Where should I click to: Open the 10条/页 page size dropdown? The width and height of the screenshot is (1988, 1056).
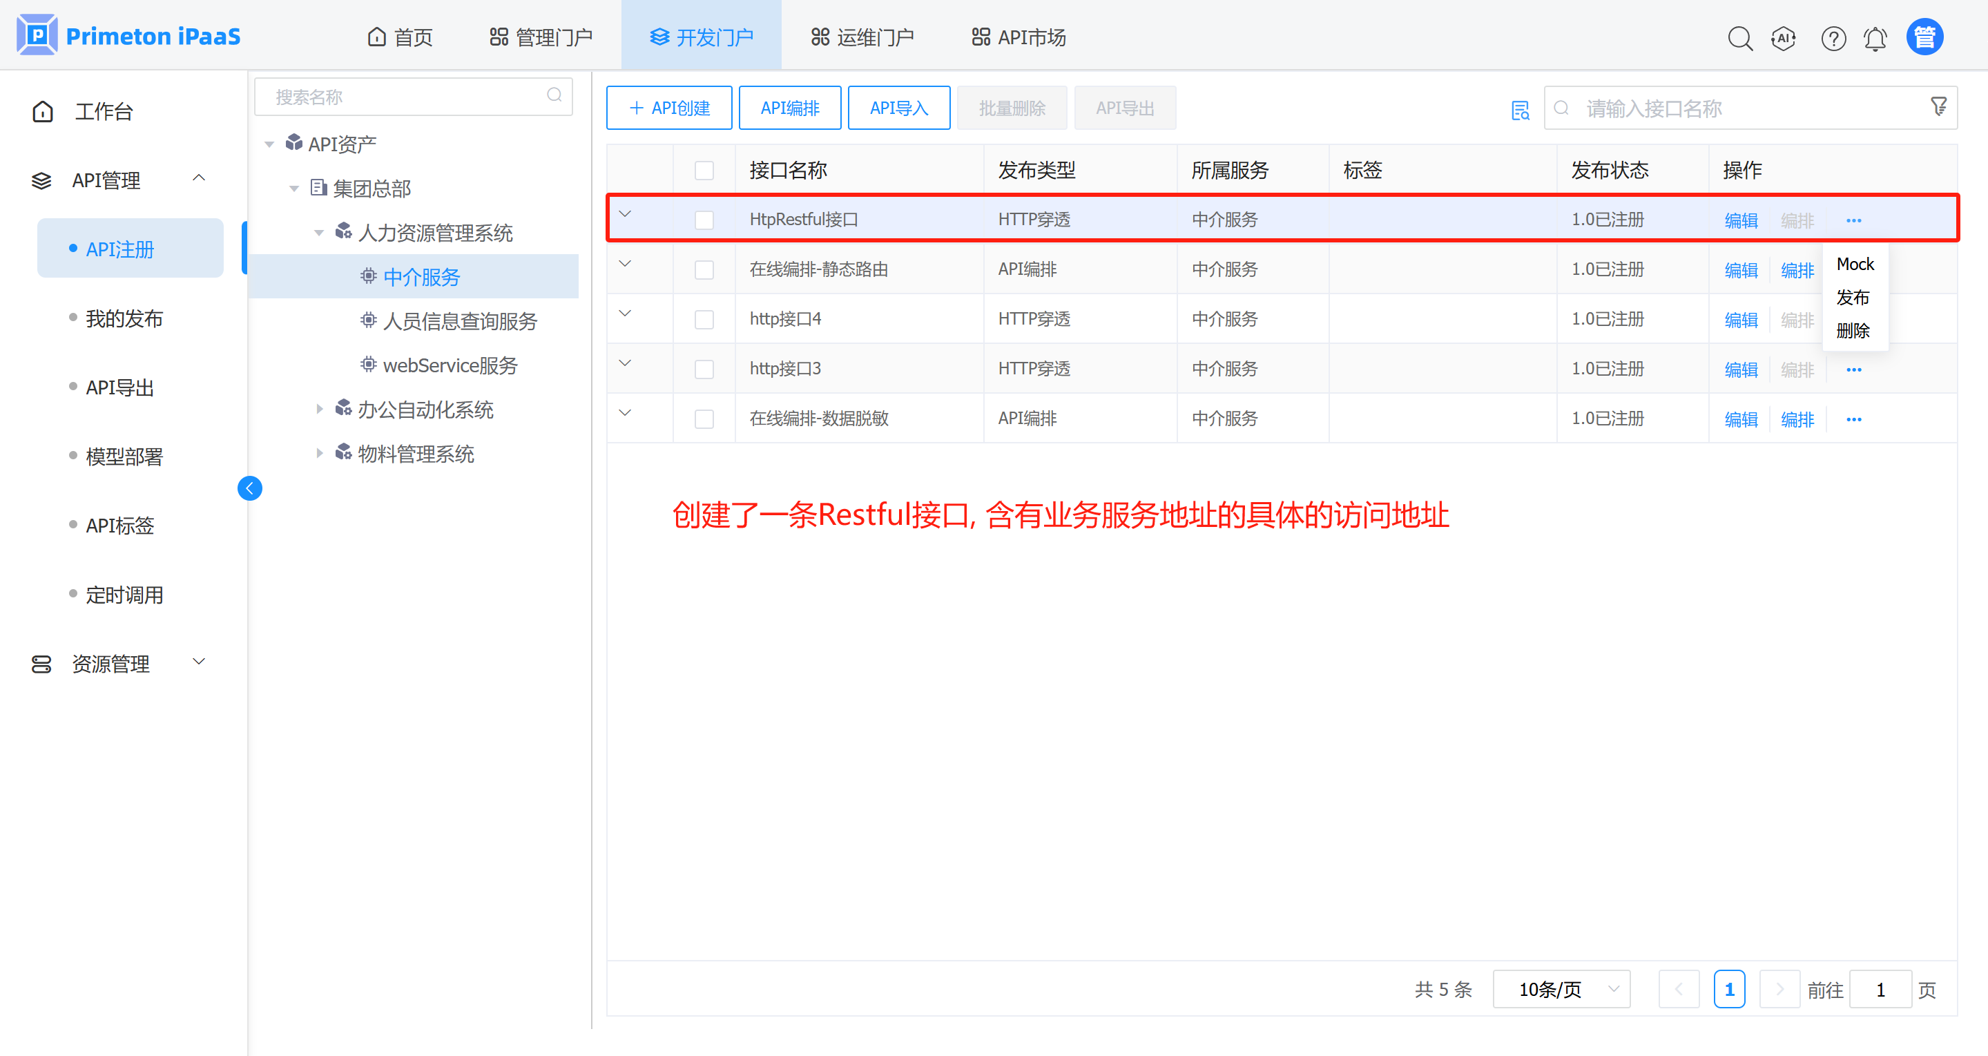(x=1561, y=989)
